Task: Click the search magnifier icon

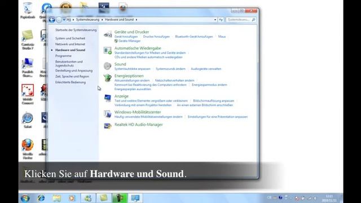Action: pyautogui.click(x=253, y=20)
